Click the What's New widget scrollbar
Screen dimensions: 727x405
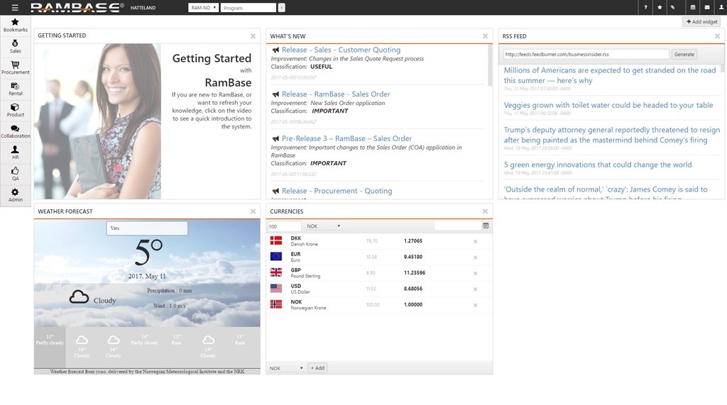(x=490, y=65)
